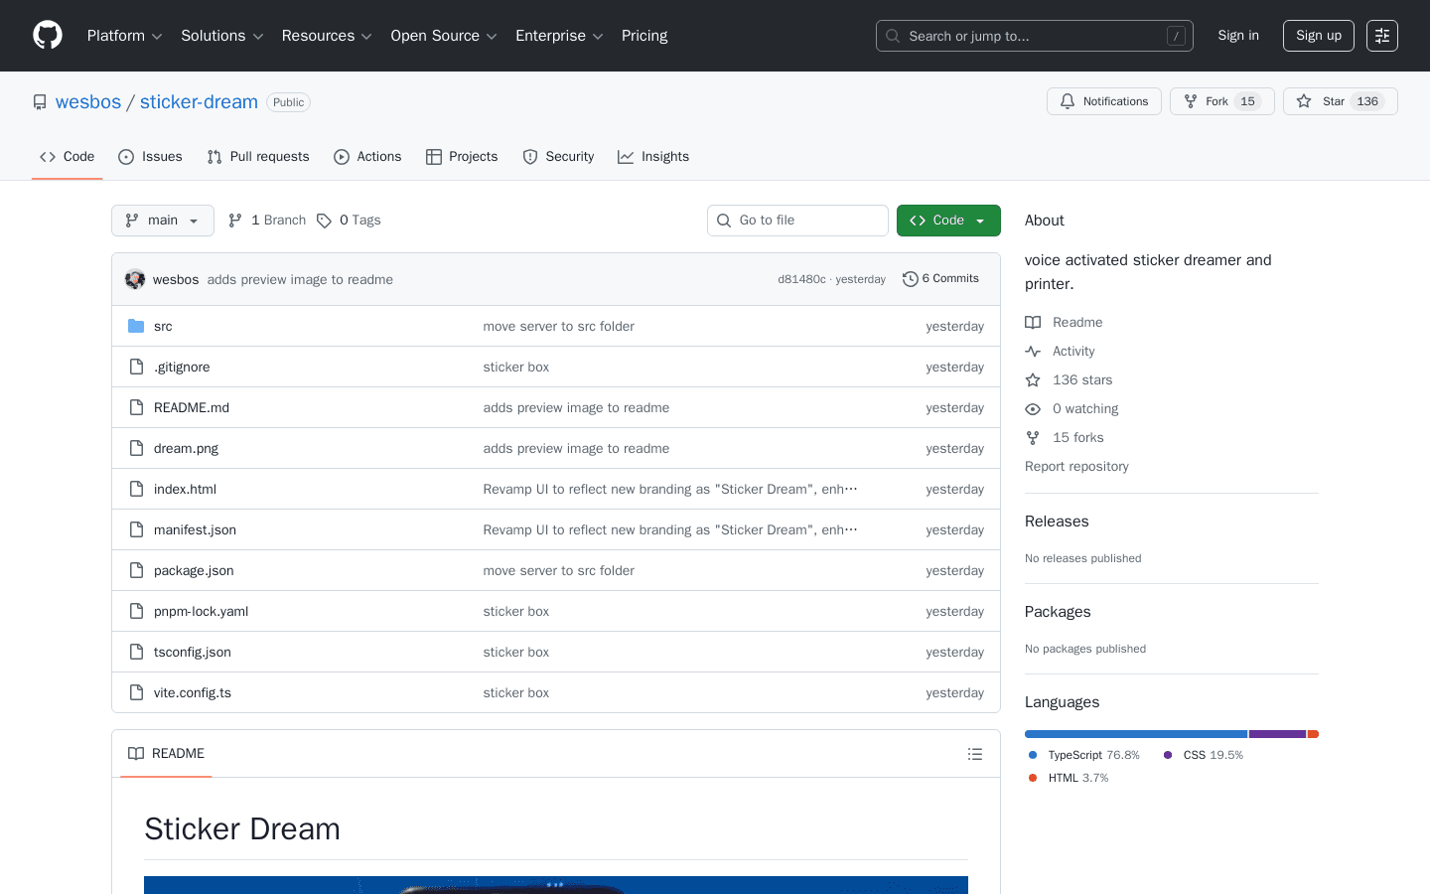Open the main branch selector dropdown
Viewport: 1430px width, 894px height.
pos(163,221)
